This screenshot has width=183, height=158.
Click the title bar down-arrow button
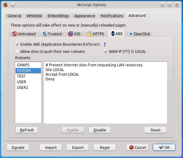click(x=162, y=5)
